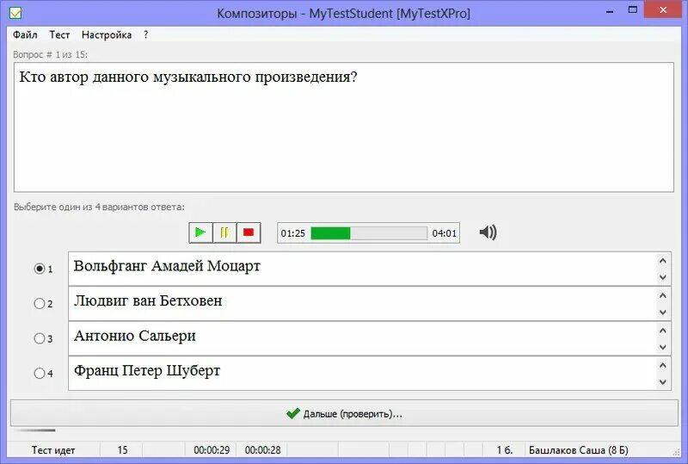Image resolution: width=688 pixels, height=464 pixels.
Task: Click student name Башлаков Саша (8 Б)
Action: [578, 450]
